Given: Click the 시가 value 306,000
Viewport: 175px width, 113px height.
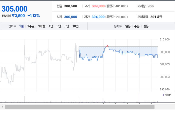Looking at the screenshot, I should [71, 17].
